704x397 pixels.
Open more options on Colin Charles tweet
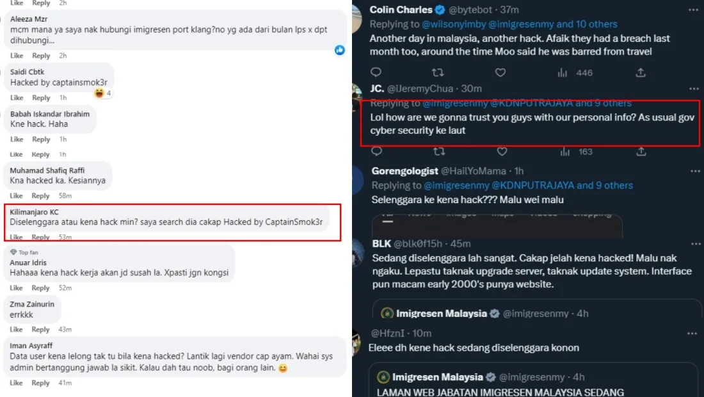coord(694,10)
